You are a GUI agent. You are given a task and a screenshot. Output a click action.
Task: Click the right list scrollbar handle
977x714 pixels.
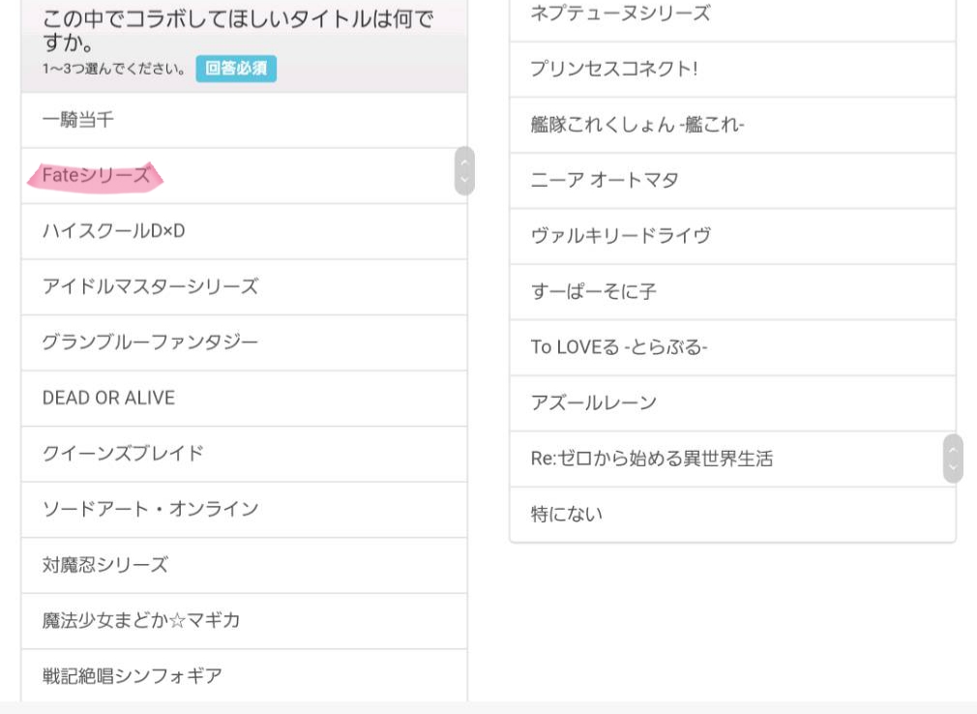click(952, 459)
